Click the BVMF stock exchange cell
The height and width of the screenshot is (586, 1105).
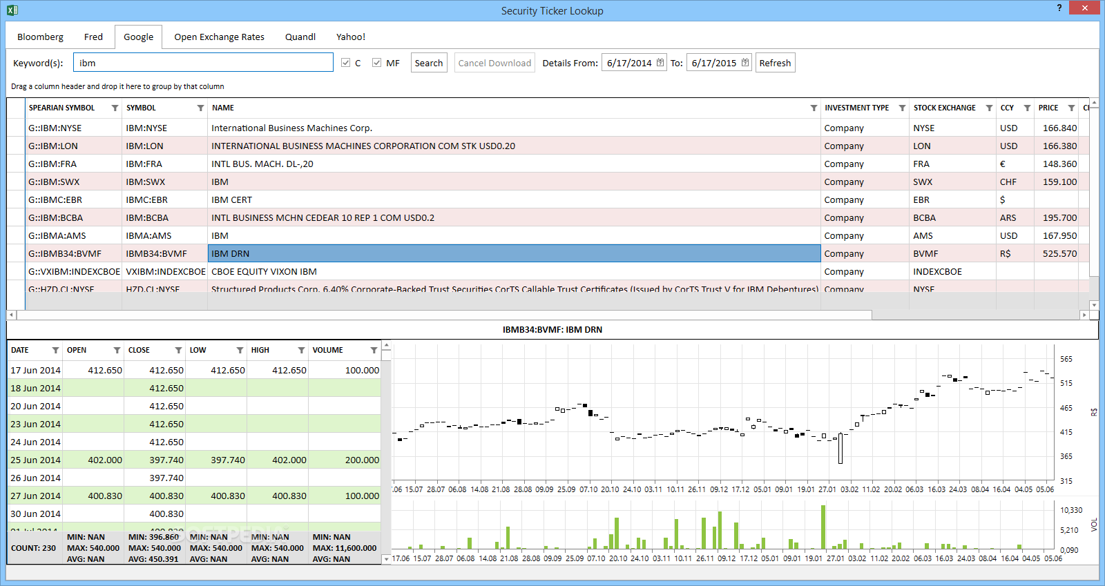[x=952, y=253]
